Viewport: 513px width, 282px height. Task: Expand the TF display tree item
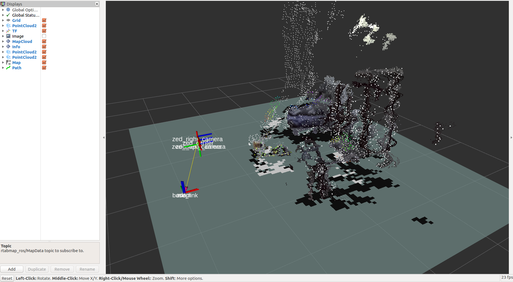(3, 31)
